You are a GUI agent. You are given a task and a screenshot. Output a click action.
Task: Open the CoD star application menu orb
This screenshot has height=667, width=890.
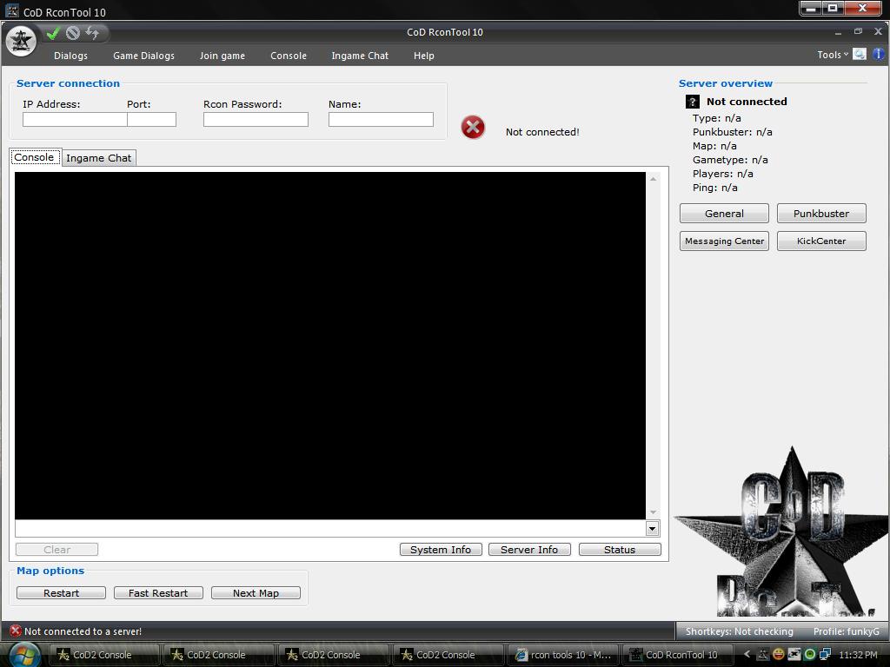pos(21,41)
